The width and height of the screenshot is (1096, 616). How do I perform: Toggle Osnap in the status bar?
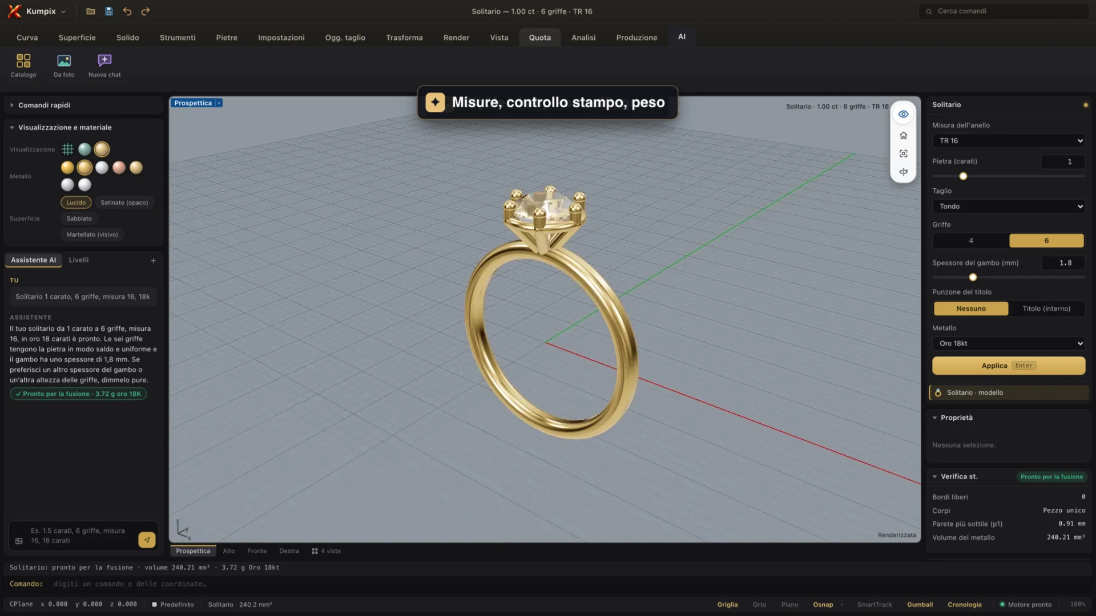(x=823, y=605)
